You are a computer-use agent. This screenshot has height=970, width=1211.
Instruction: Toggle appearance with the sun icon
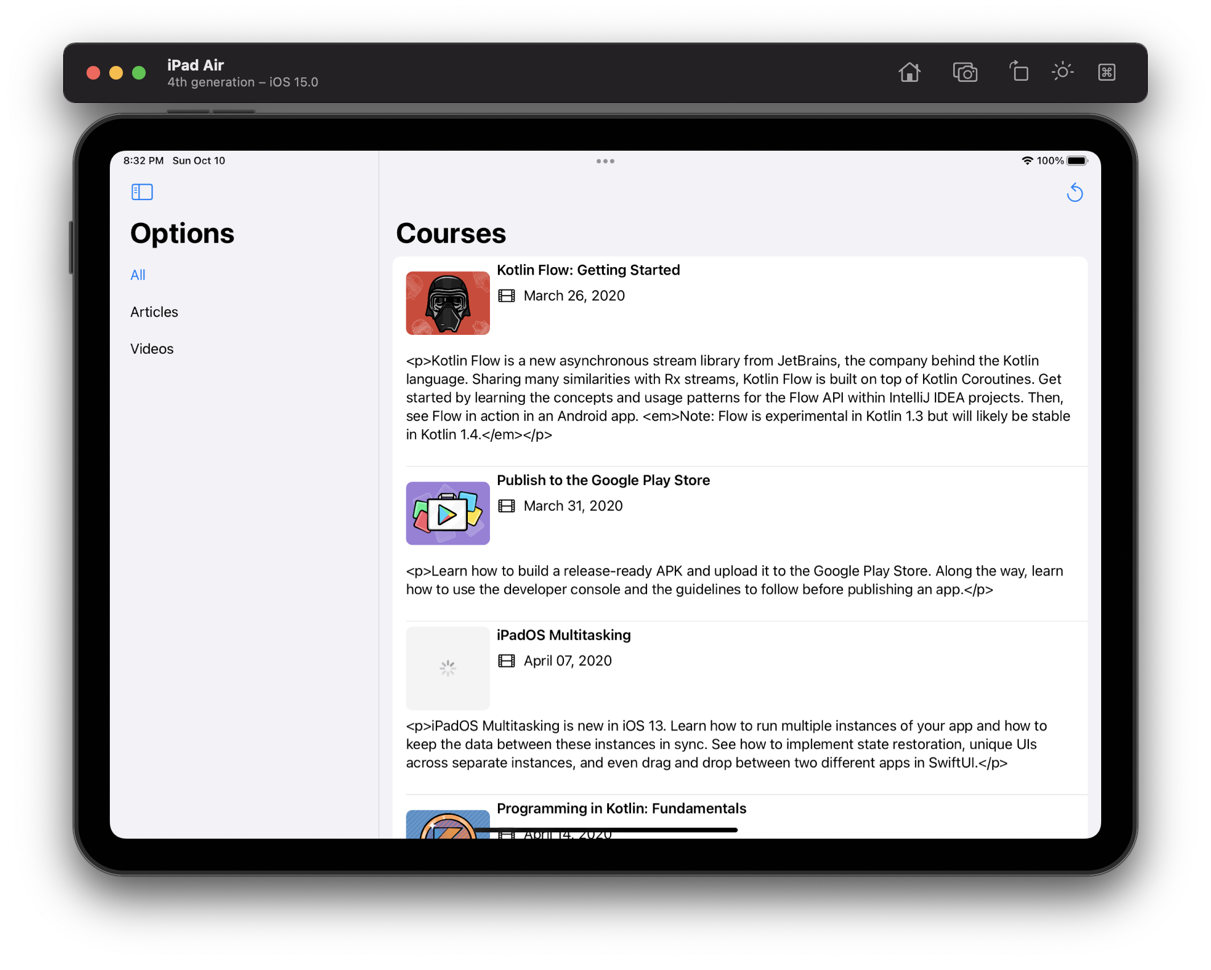coord(1062,72)
